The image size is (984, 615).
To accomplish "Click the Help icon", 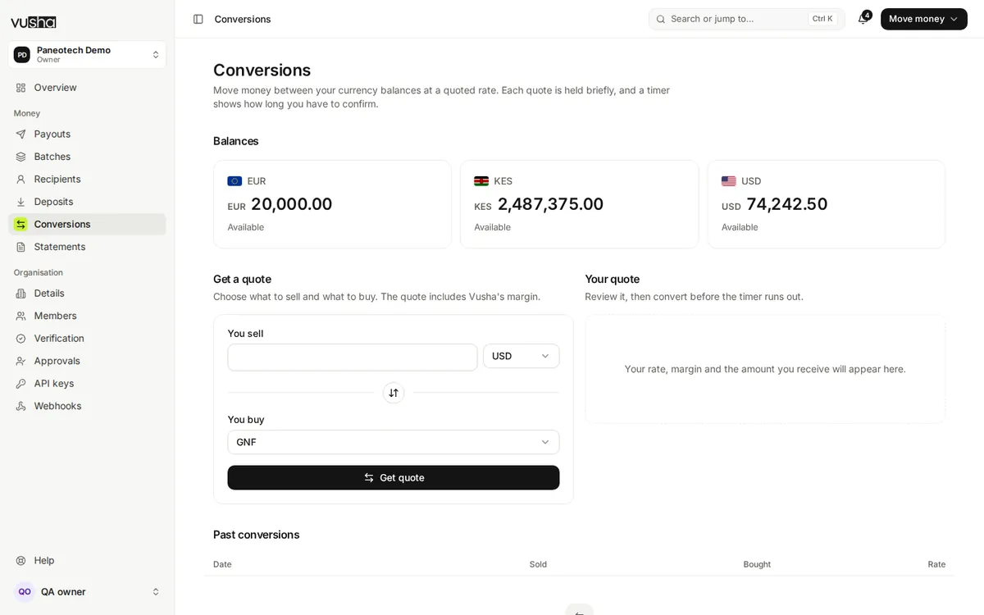I will coord(20,561).
